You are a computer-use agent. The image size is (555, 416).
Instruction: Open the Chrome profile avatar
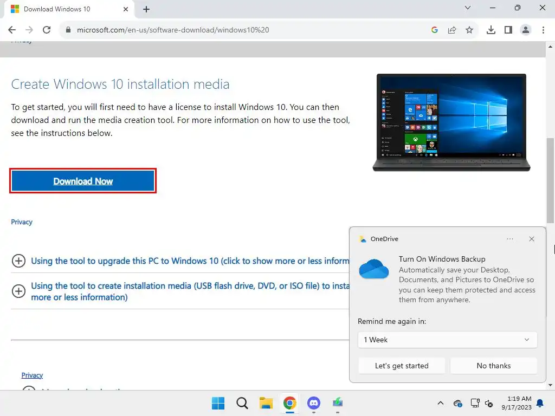pos(526,30)
